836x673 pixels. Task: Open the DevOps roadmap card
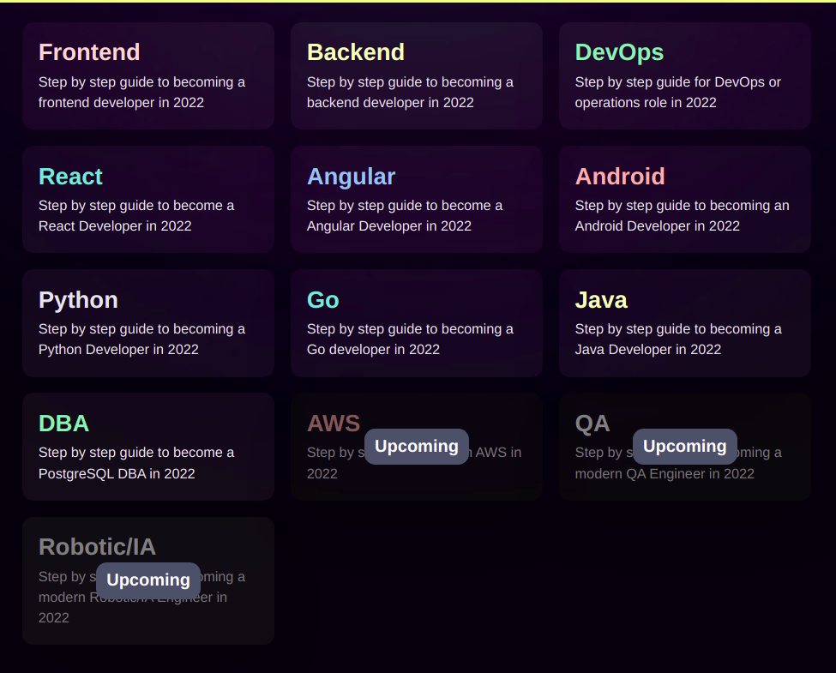[684, 75]
